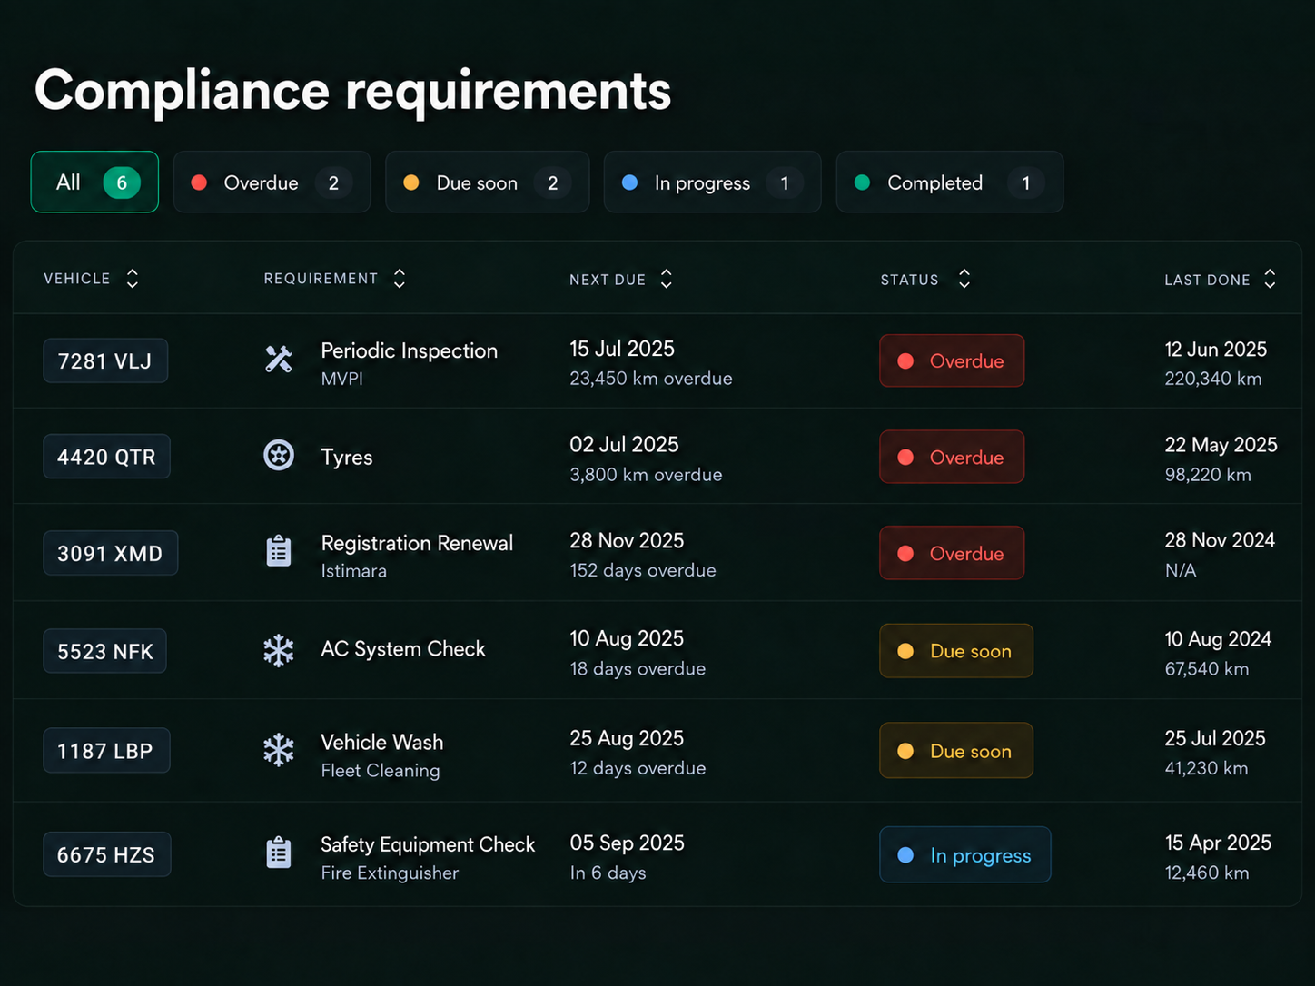Click the Safety Equipment Check requirement name
This screenshot has width=1315, height=986.
[428, 844]
